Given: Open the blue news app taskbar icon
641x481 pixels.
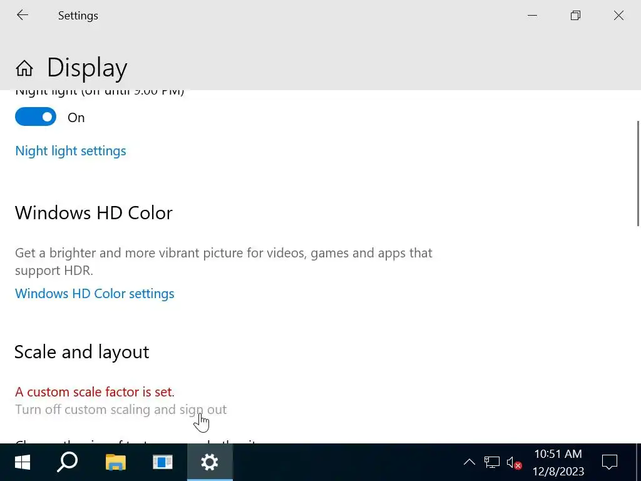Looking at the screenshot, I should (163, 463).
